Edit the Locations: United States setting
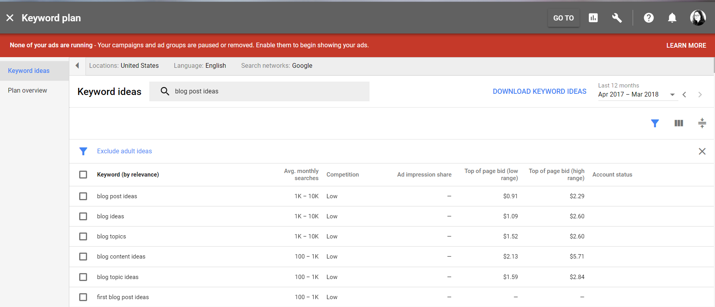 pos(124,65)
